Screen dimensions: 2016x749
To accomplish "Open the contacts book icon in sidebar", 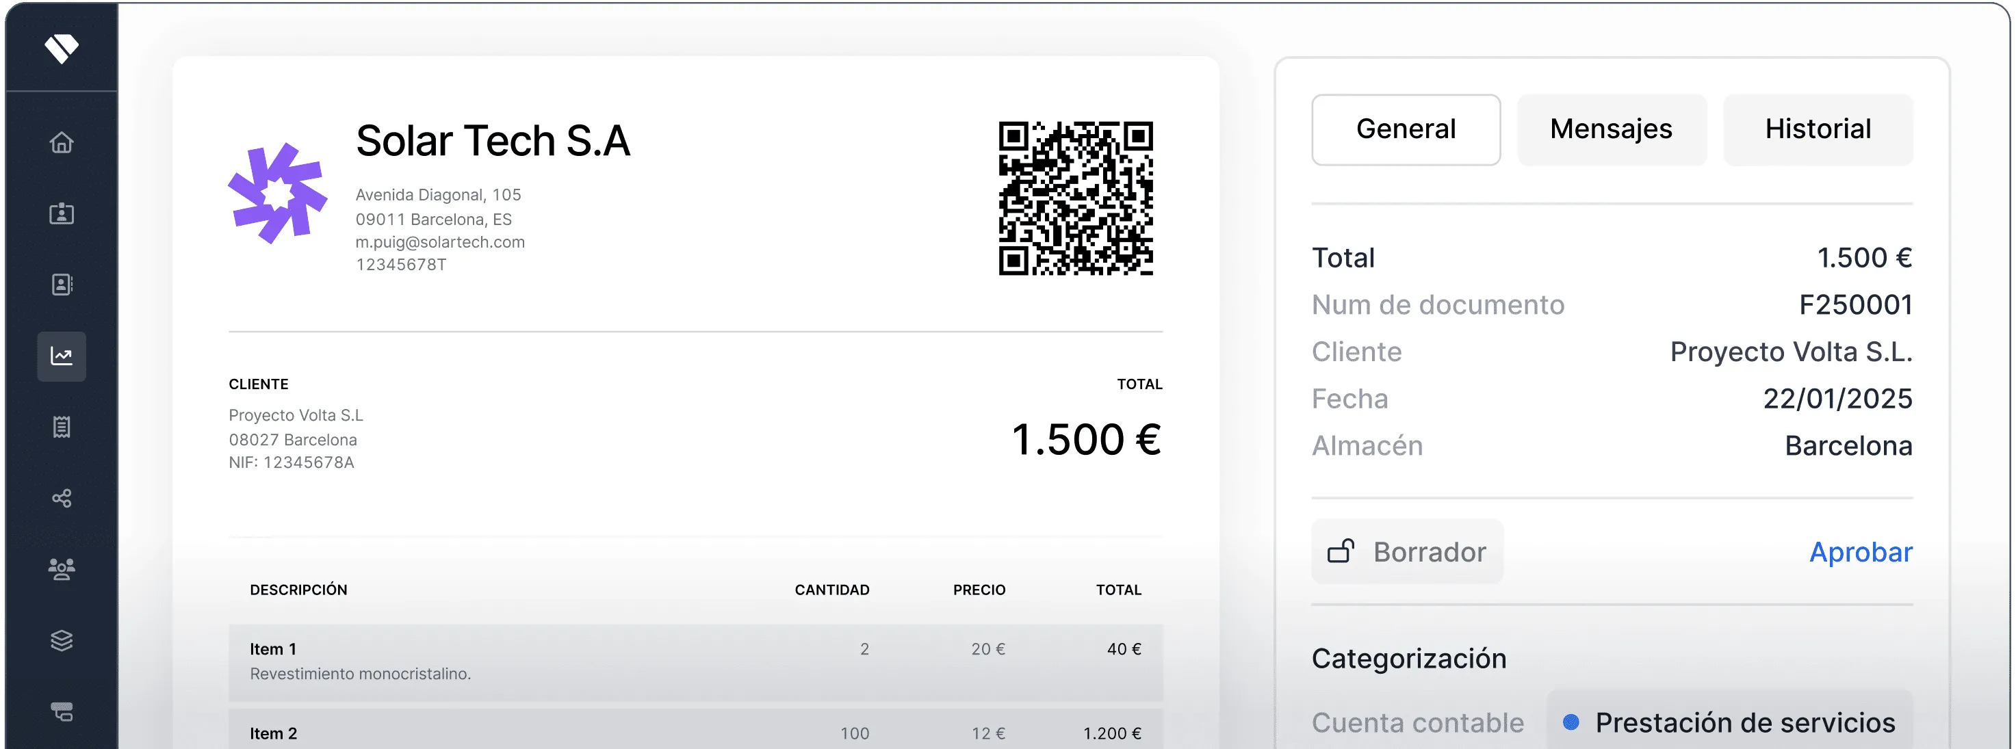I will click(x=62, y=285).
